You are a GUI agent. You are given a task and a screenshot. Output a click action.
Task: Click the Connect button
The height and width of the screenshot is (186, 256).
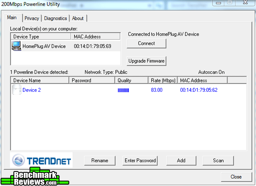click(146, 44)
